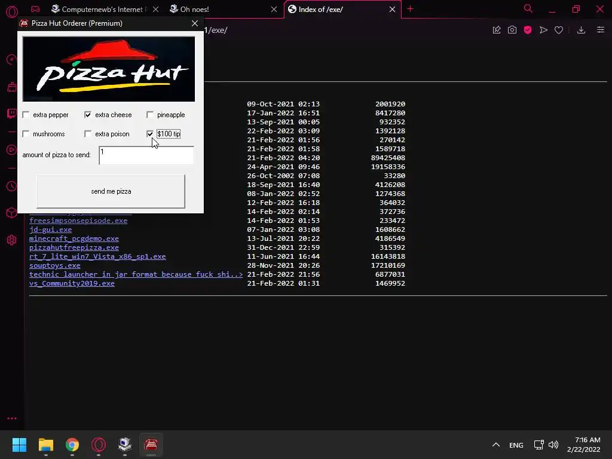The width and height of the screenshot is (612, 459).
Task: Open the pizzahutfreepizza.exe link
Action: 74,247
